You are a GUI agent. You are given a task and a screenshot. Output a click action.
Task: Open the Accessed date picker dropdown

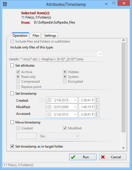(75, 114)
